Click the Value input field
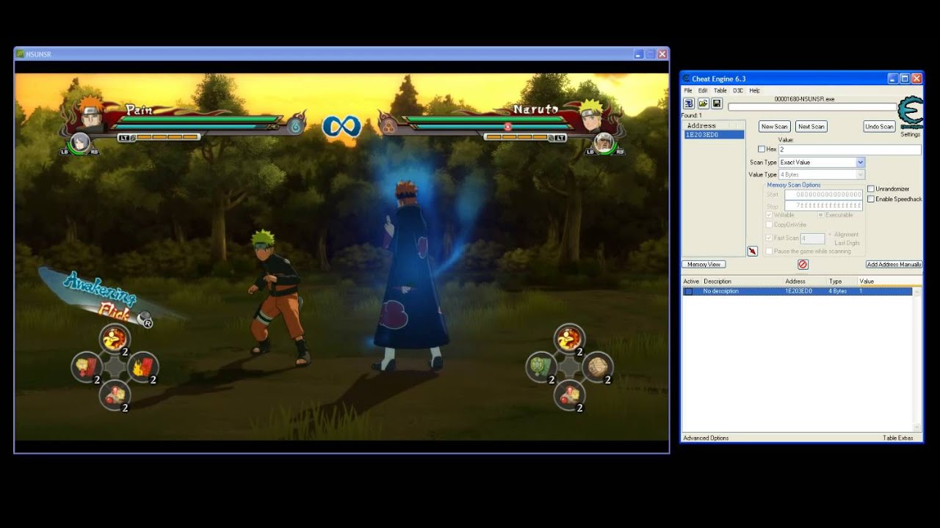Screen dimensions: 940x528 point(849,150)
